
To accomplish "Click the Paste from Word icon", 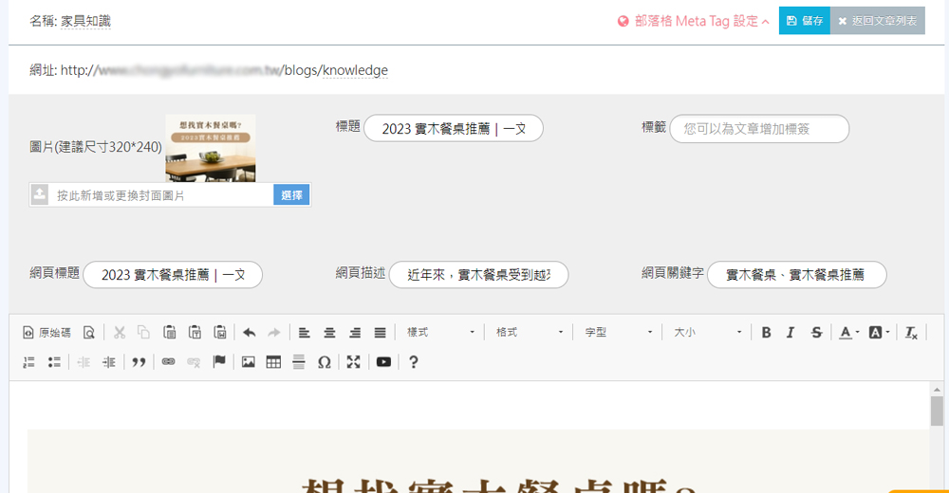I will [x=220, y=333].
